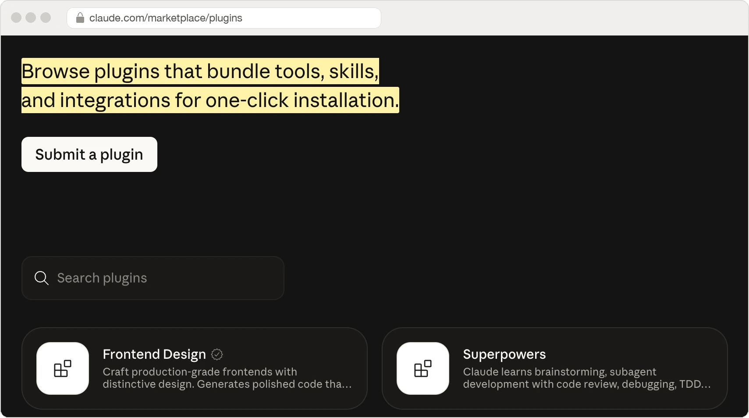Click the claude.com/marketplace/plugins address bar

click(224, 18)
